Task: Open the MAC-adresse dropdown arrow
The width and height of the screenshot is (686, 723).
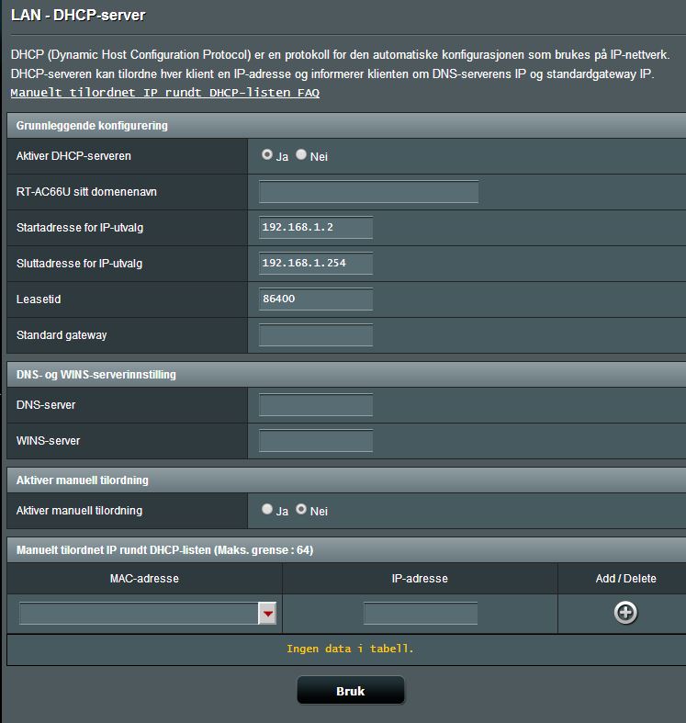Action: click(267, 614)
